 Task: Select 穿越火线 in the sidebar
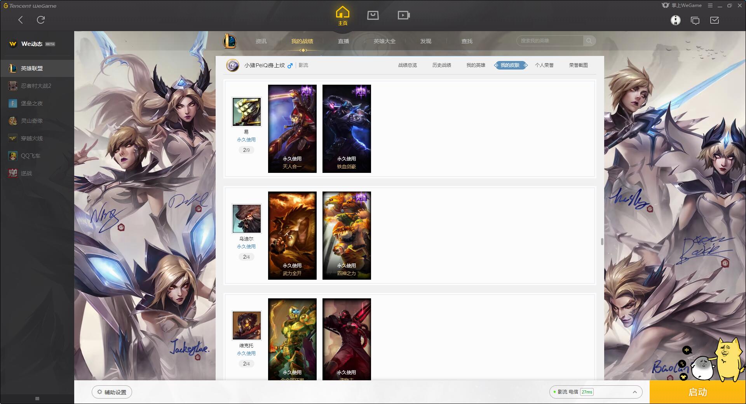pos(37,138)
